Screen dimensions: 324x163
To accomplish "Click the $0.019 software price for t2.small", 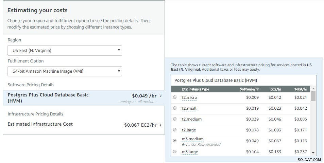I will [x=252, y=108].
